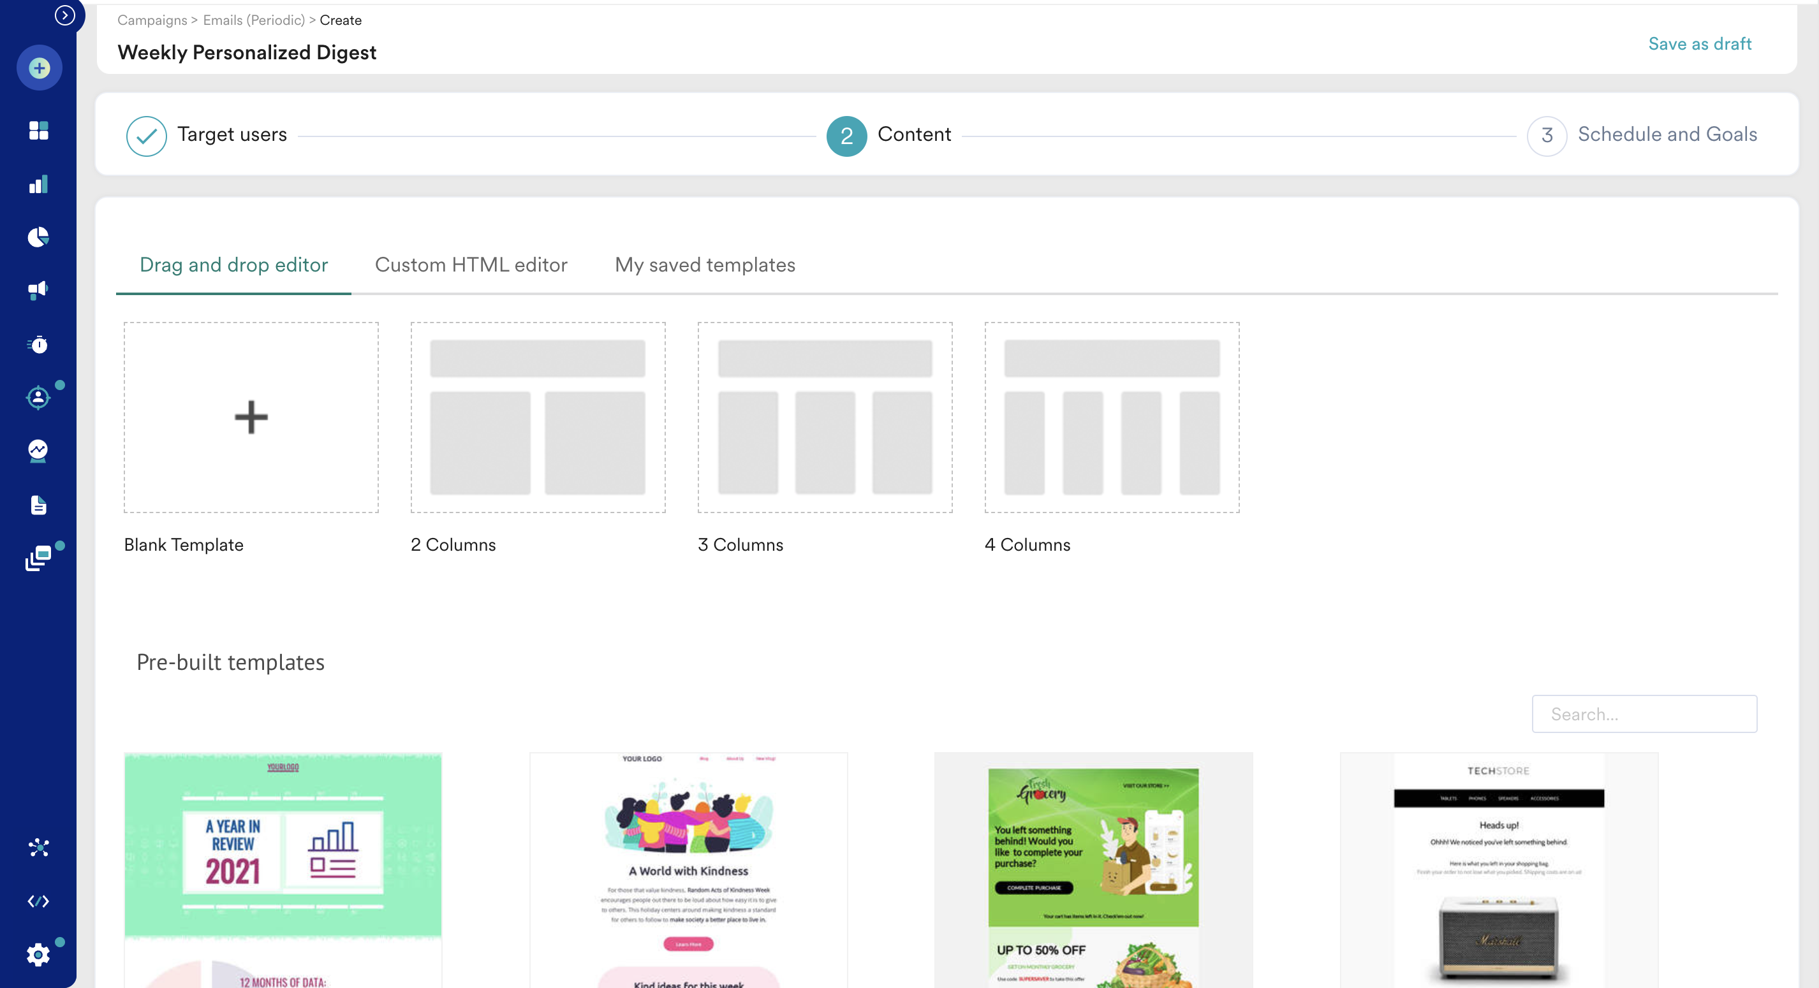
Task: Select the Blank Template option
Action: click(251, 417)
